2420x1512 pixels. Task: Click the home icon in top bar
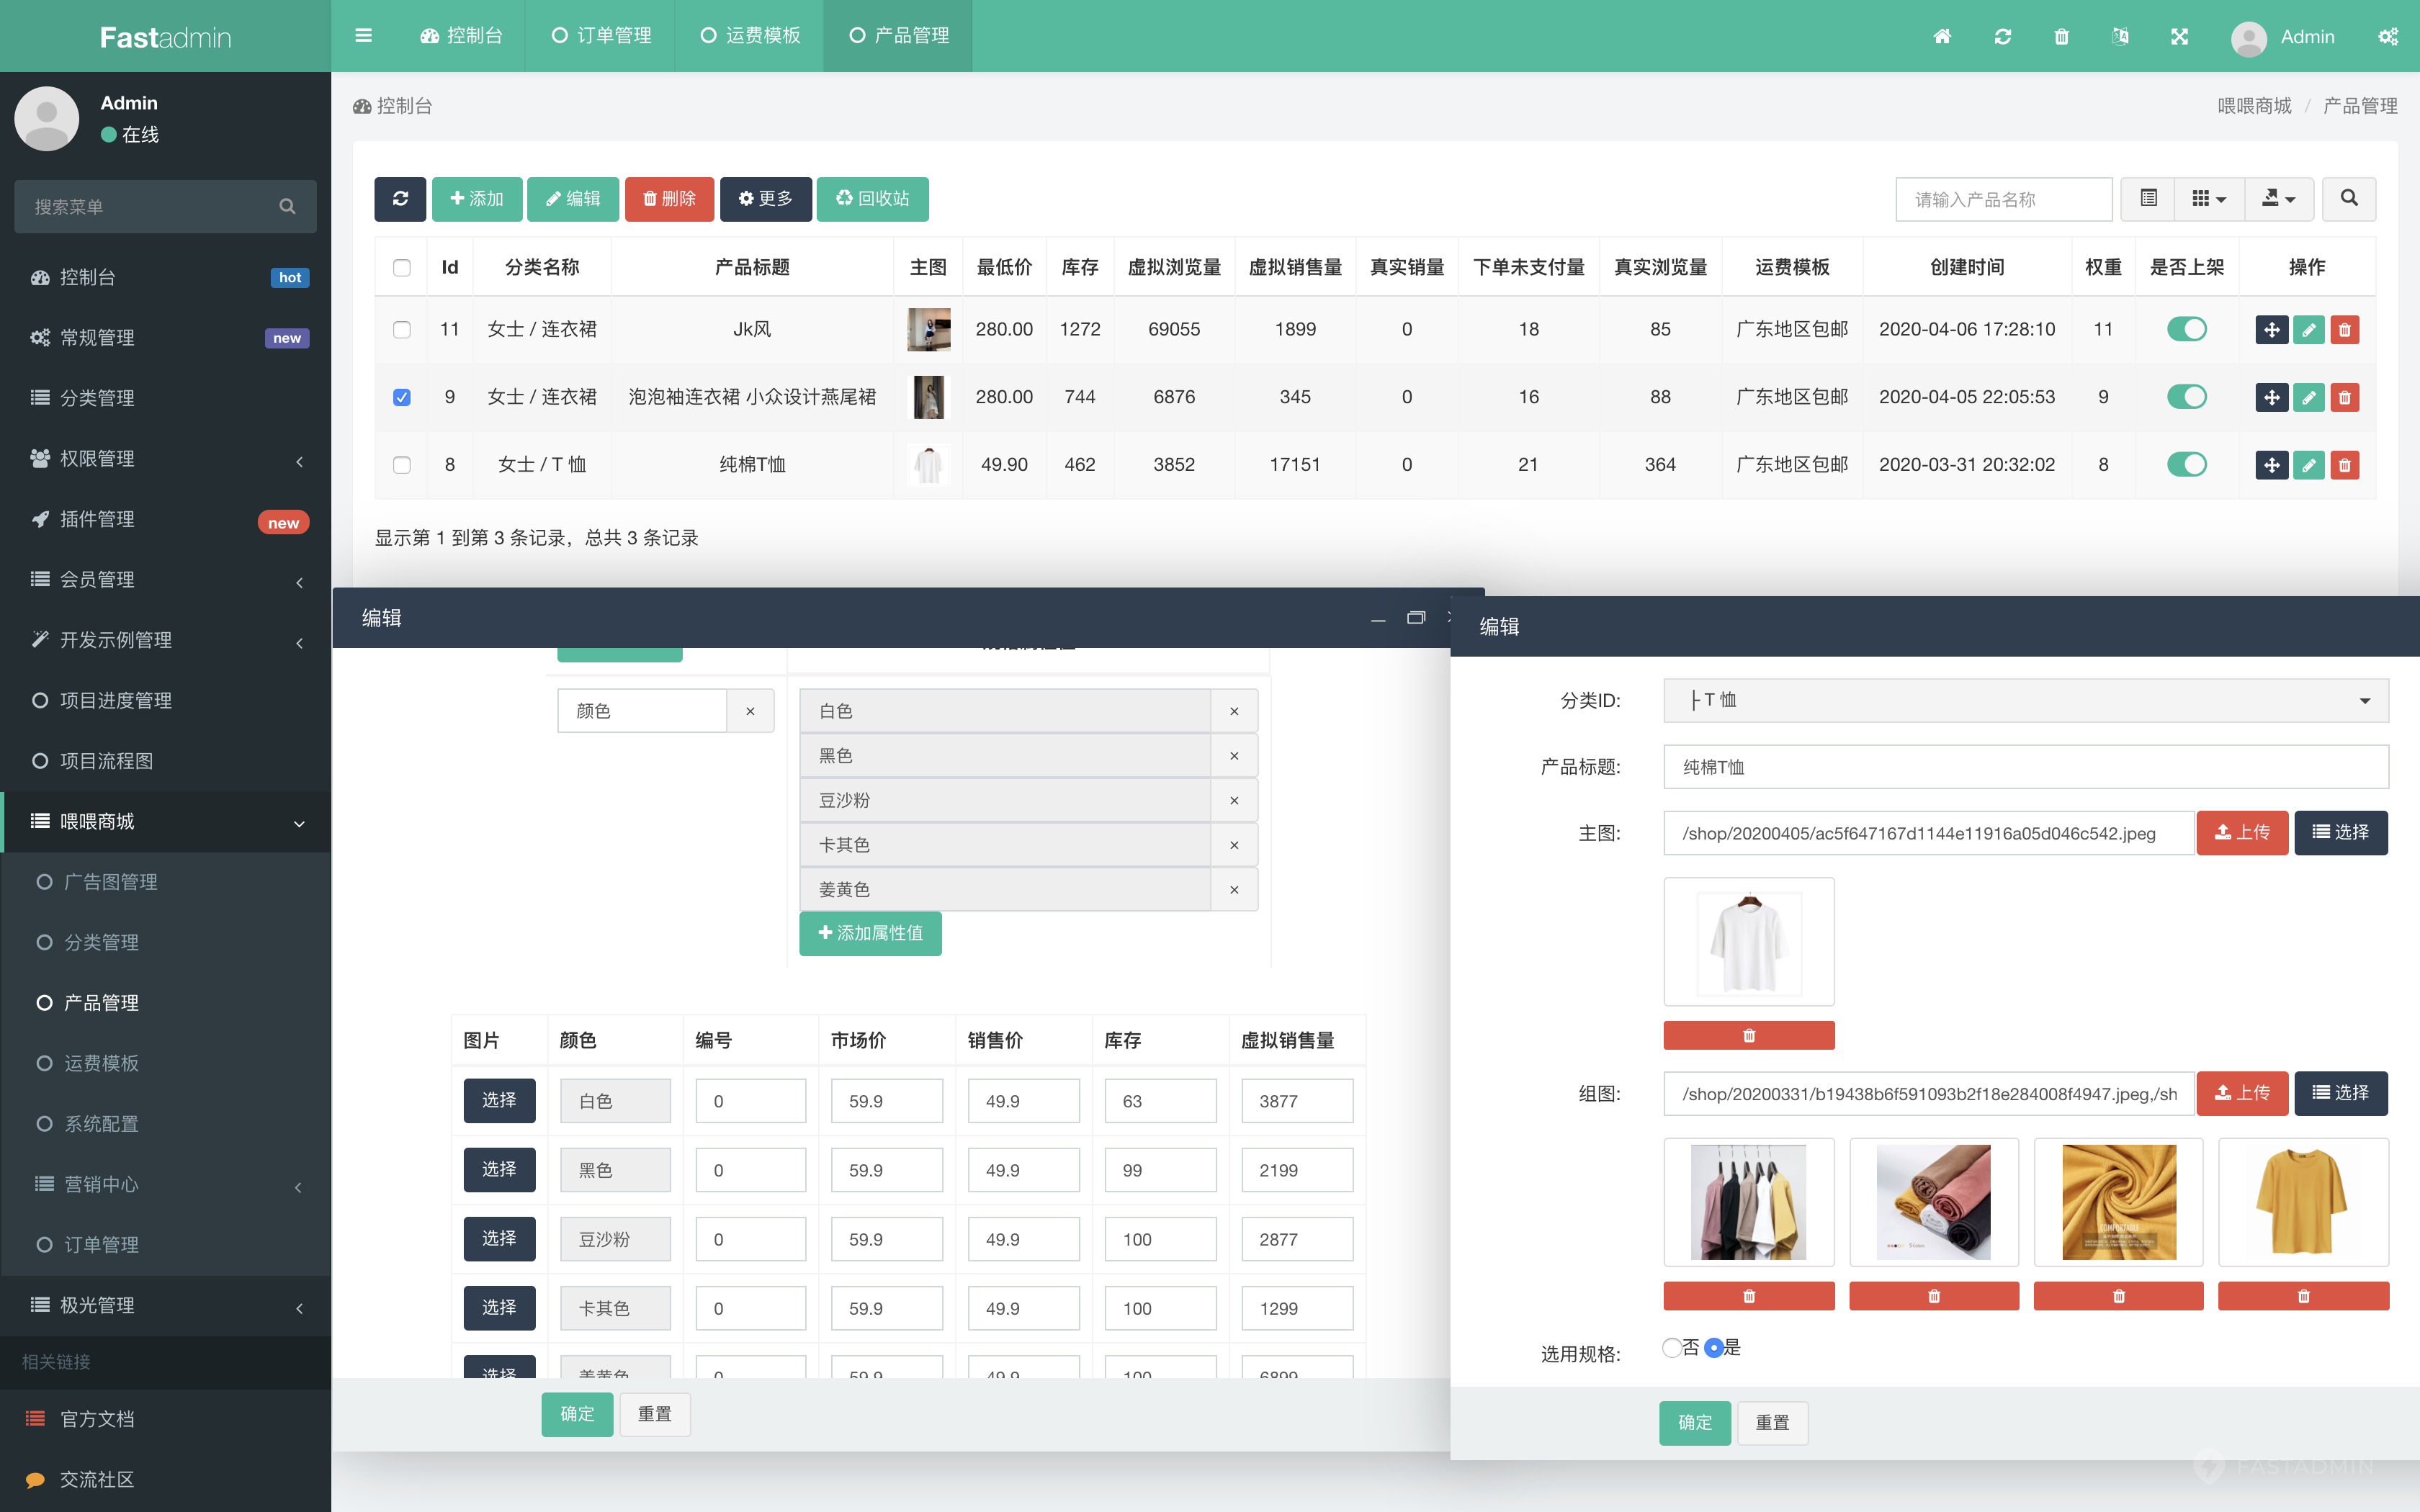(x=1942, y=37)
